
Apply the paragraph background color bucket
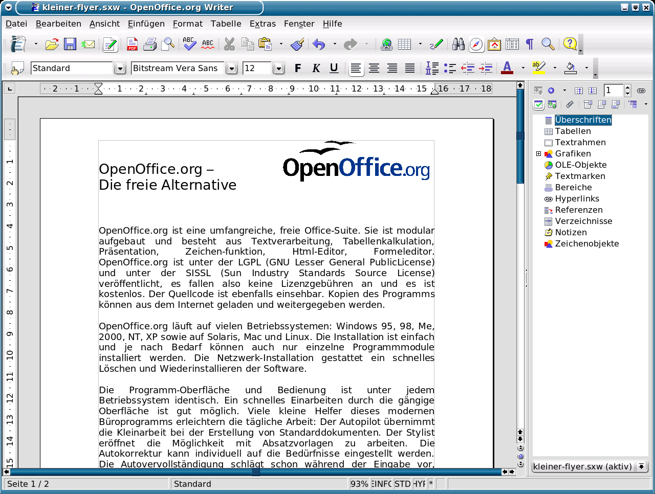click(x=571, y=69)
